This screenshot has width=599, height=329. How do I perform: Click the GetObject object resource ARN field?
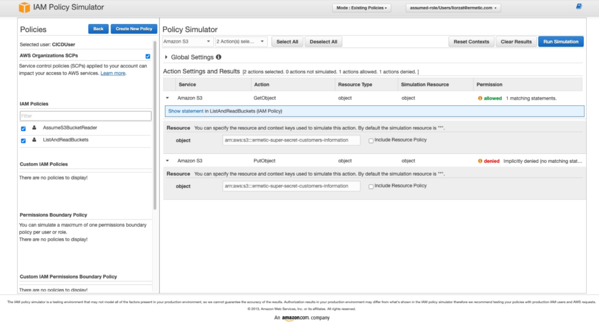(291, 140)
